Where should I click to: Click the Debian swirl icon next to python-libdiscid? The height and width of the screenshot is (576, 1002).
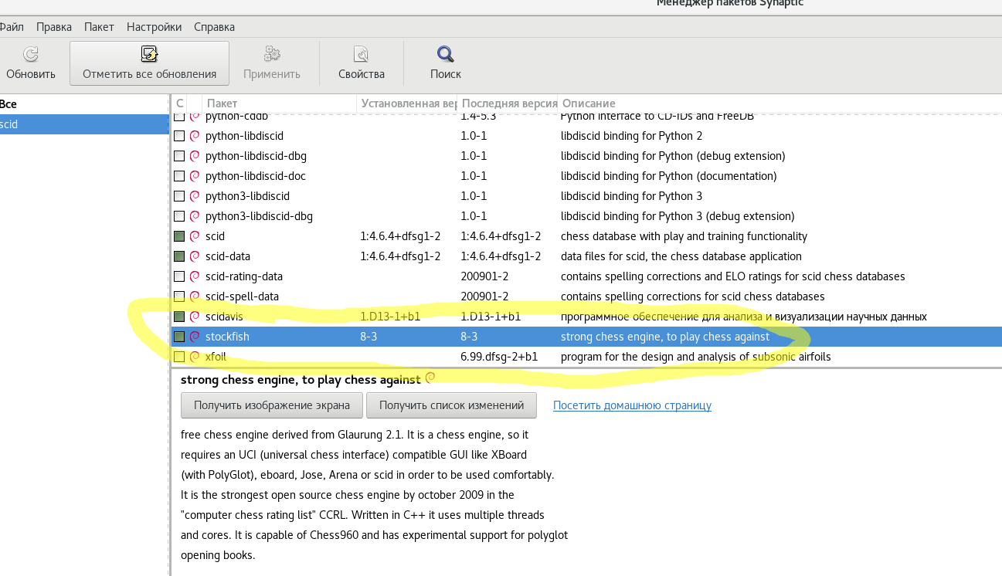point(195,136)
